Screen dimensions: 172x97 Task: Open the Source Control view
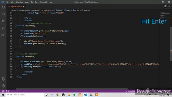point(3,21)
